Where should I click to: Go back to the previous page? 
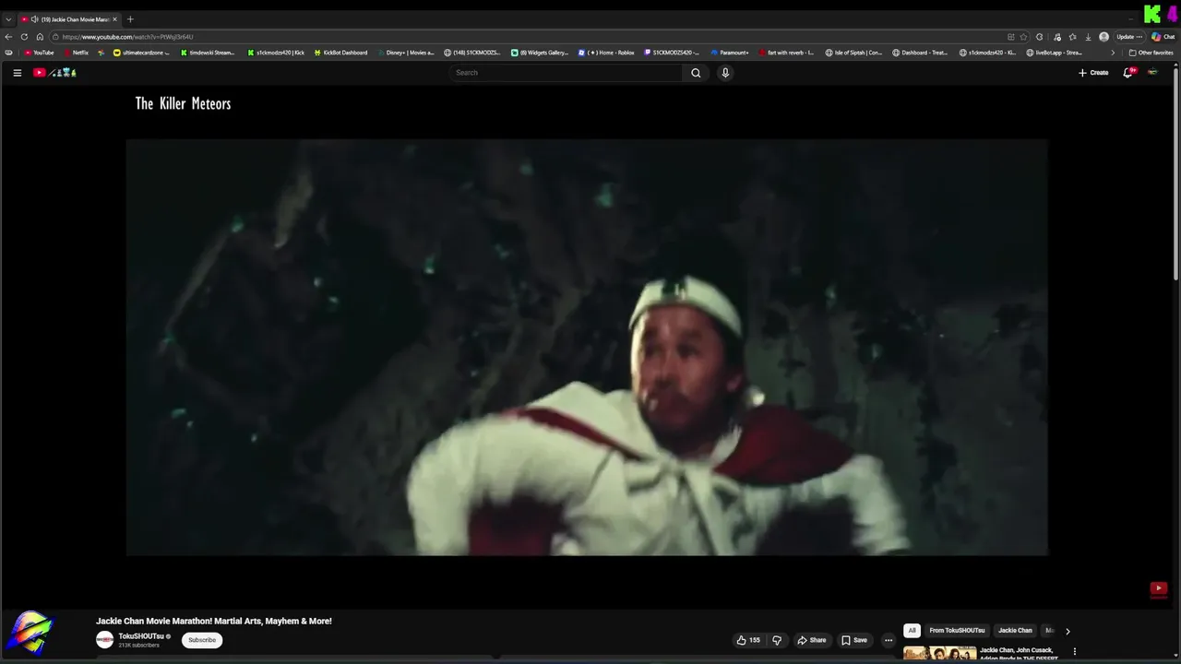[x=8, y=37]
